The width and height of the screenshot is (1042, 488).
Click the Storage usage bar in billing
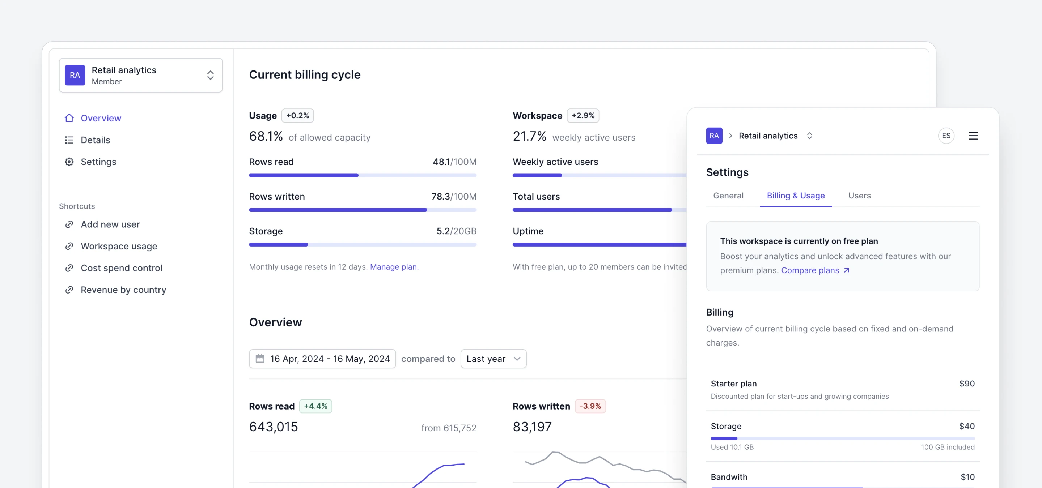[842, 438]
